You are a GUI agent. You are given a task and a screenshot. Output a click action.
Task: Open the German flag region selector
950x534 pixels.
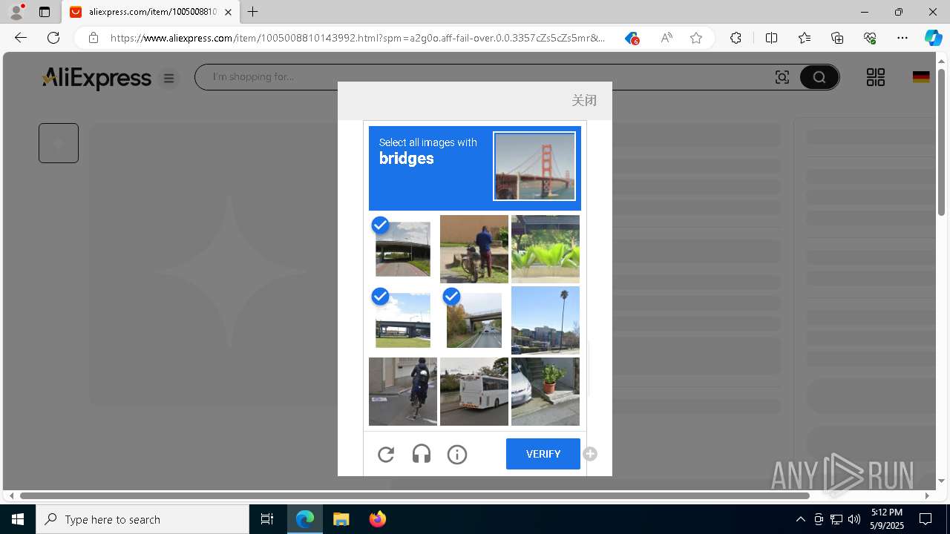click(x=921, y=77)
